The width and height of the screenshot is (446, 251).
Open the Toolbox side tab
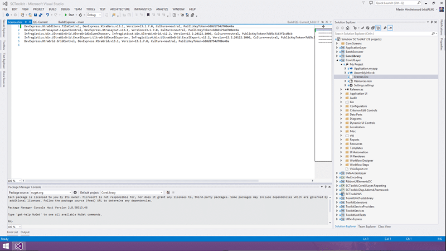tap(4, 45)
